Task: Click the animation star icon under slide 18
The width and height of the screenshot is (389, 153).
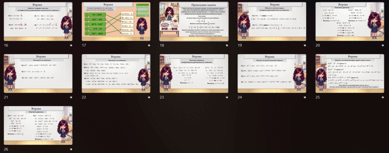Action: [x=227, y=45]
